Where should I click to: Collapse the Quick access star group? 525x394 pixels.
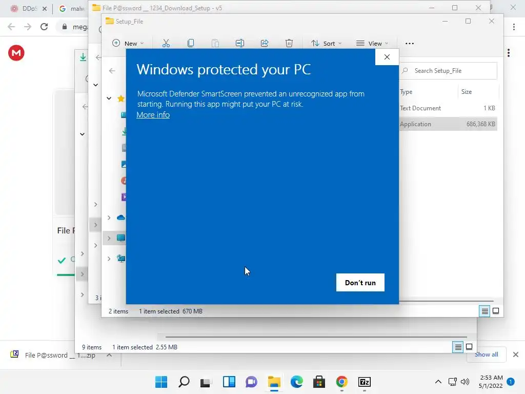tap(109, 98)
